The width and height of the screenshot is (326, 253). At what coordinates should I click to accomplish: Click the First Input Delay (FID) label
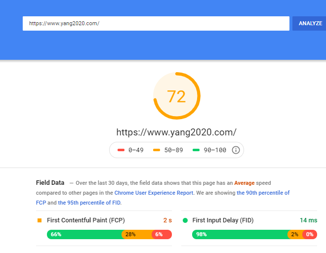223,220
